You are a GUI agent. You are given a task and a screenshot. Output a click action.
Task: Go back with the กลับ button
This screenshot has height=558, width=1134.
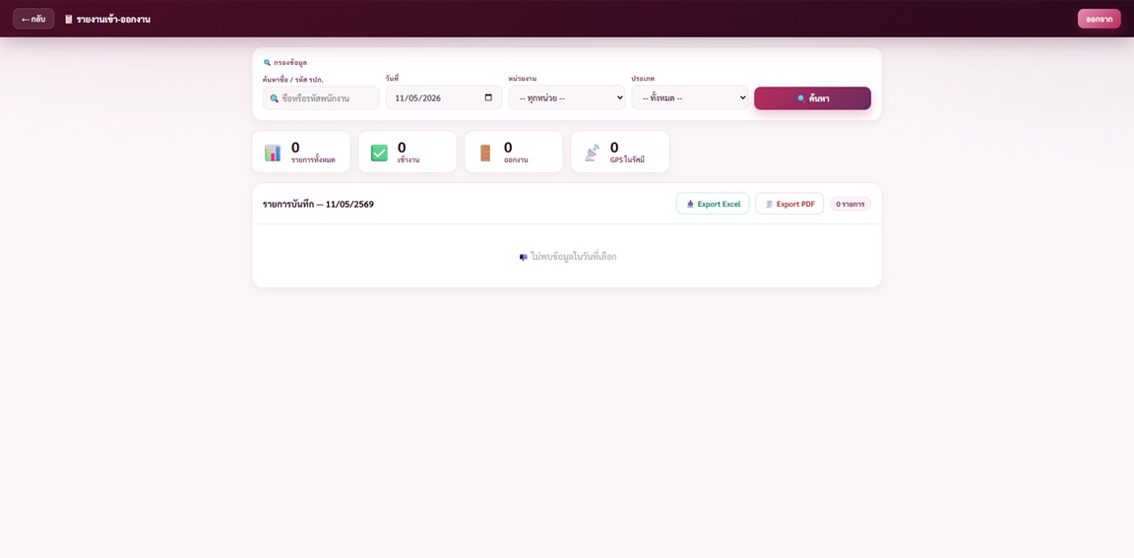tap(33, 19)
